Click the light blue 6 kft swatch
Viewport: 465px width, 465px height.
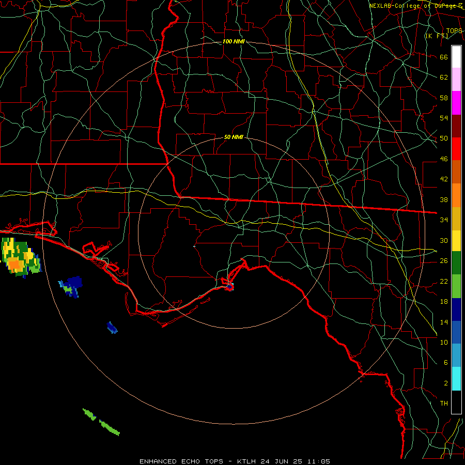point(456,355)
